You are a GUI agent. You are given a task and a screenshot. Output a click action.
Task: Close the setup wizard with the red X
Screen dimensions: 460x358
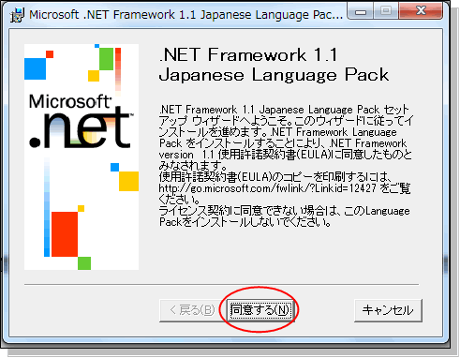coord(421,11)
